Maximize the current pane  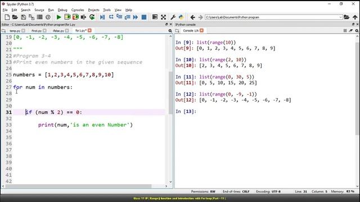(155, 17)
